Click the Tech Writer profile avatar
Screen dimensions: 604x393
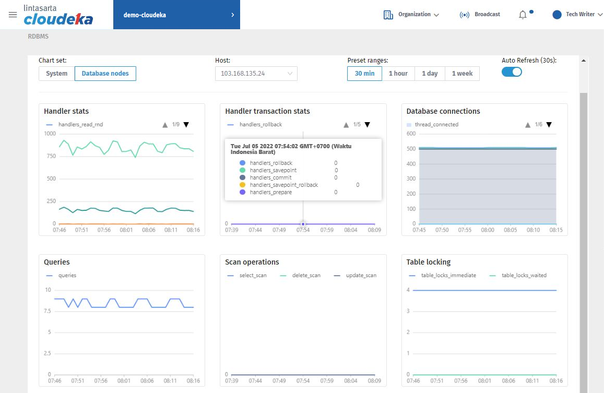(557, 15)
